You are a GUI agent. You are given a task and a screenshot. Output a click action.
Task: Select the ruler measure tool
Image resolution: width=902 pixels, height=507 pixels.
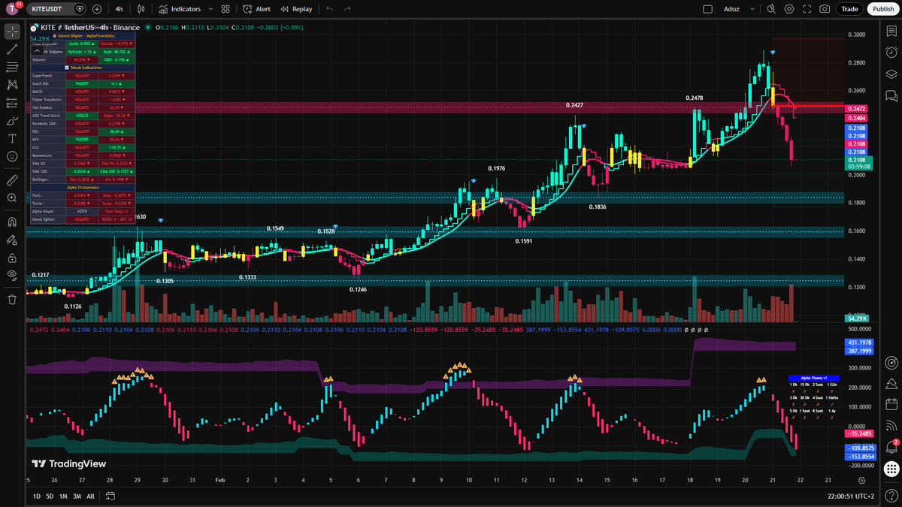tap(12, 180)
